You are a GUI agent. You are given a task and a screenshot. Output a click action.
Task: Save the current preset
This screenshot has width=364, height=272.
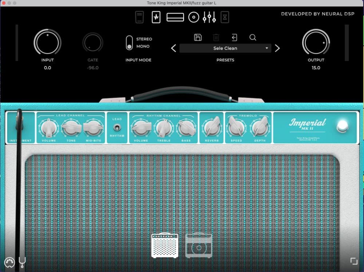(x=198, y=37)
